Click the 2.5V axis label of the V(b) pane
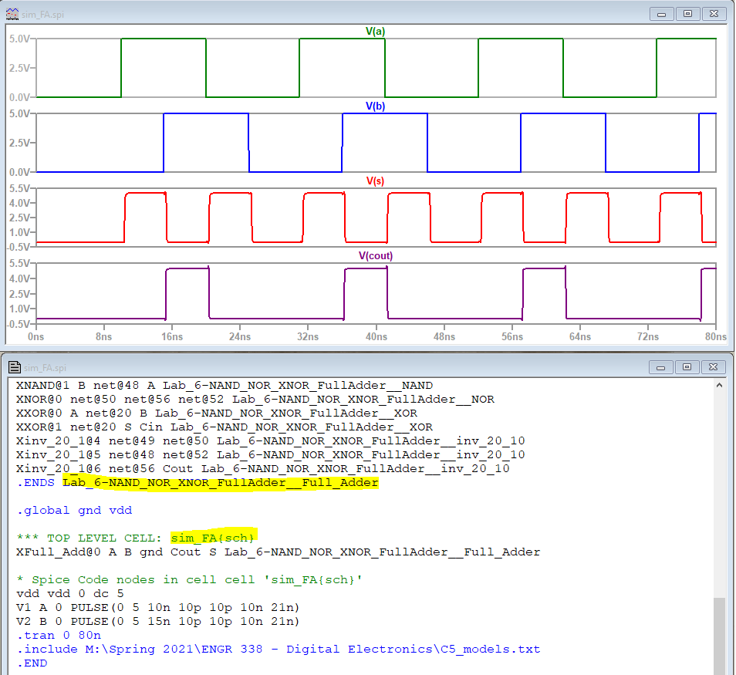This screenshot has height=675, width=736. 20,143
